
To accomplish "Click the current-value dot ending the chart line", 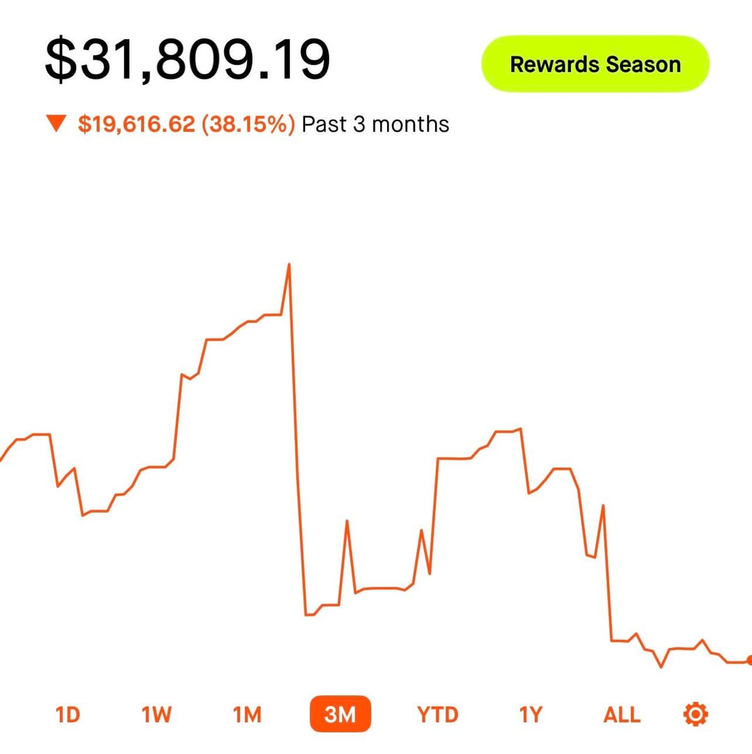I will (749, 660).
